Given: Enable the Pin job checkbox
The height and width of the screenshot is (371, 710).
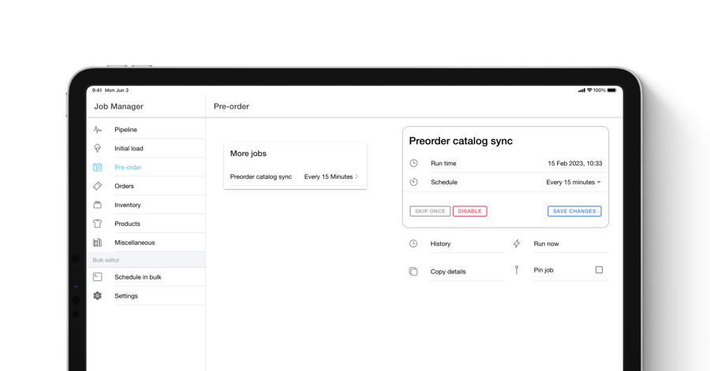Looking at the screenshot, I should pyautogui.click(x=599, y=270).
